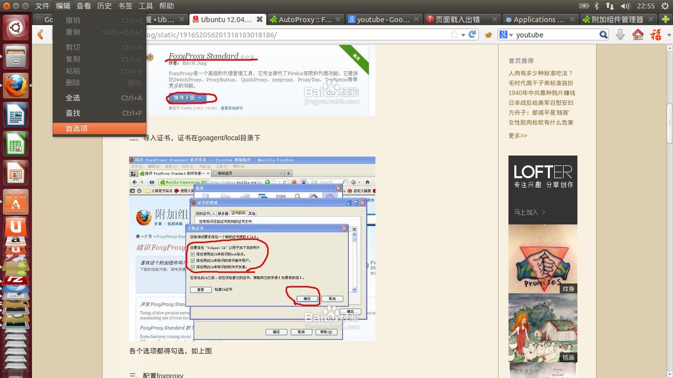
Task: Launch LibreOffice Writer from the dock
Action: (x=16, y=115)
